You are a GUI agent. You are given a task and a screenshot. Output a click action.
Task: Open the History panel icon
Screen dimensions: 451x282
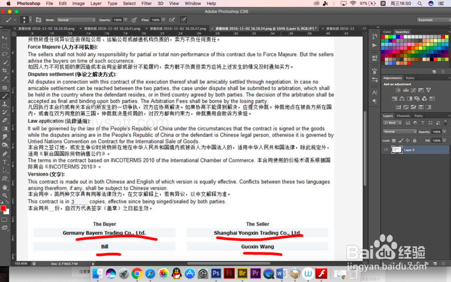point(374,36)
